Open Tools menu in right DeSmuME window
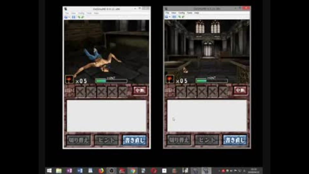Viewport: 309px width, 174px height. (x=190, y=13)
